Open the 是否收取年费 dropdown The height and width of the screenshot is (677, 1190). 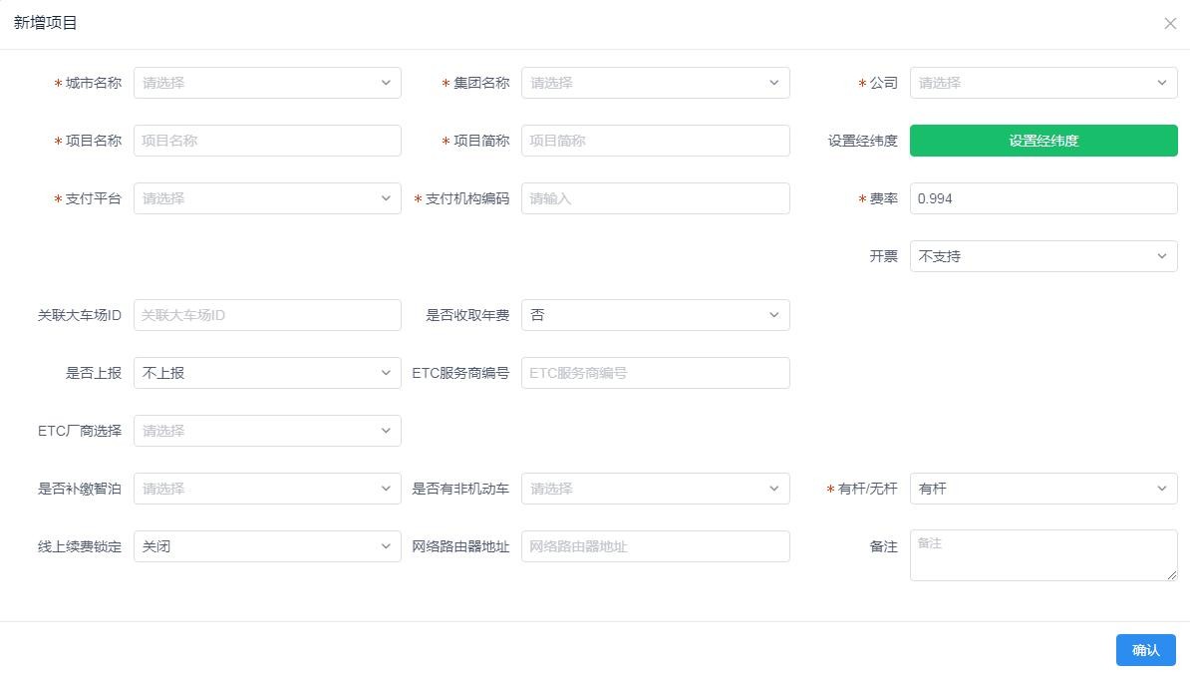[x=655, y=315]
